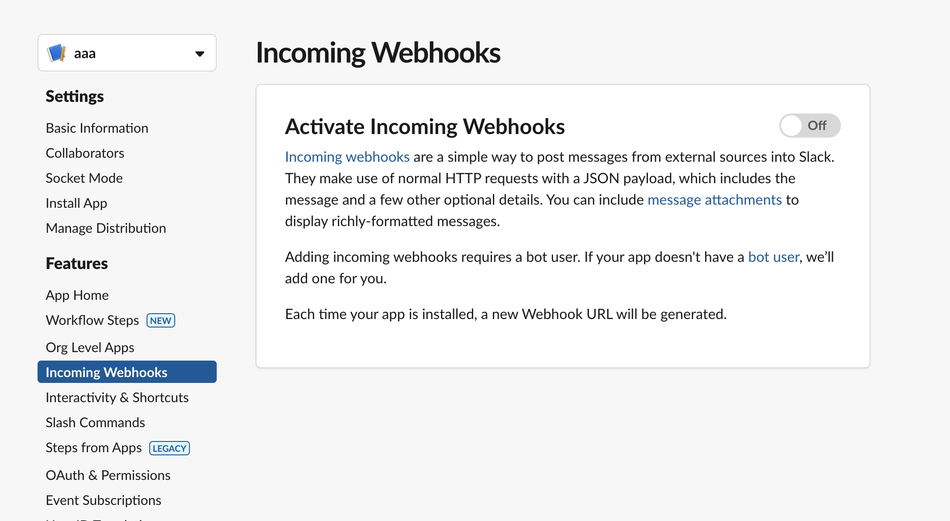Open the message attachments link
This screenshot has height=521, width=950.
coord(715,200)
